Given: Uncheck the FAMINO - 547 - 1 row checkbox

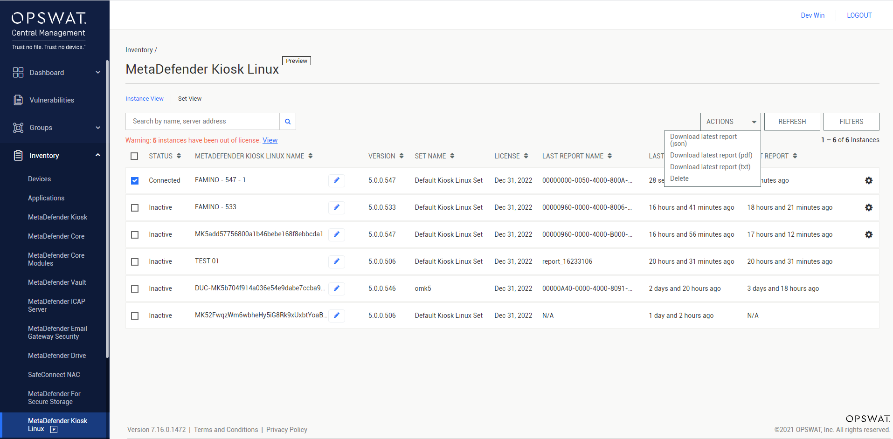Looking at the screenshot, I should point(135,180).
